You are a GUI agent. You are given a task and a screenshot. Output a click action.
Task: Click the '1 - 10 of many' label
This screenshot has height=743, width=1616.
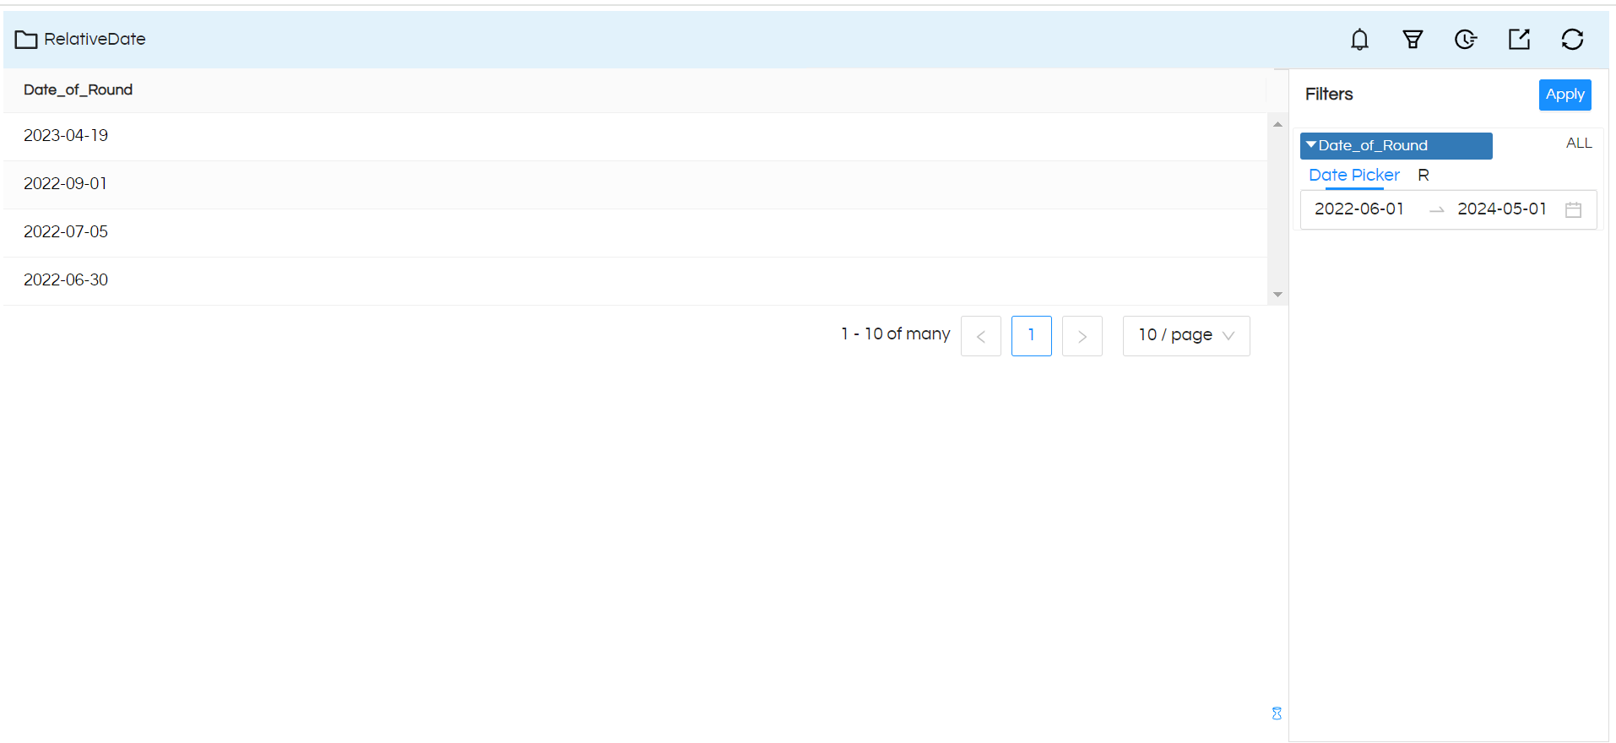pyautogui.click(x=895, y=334)
